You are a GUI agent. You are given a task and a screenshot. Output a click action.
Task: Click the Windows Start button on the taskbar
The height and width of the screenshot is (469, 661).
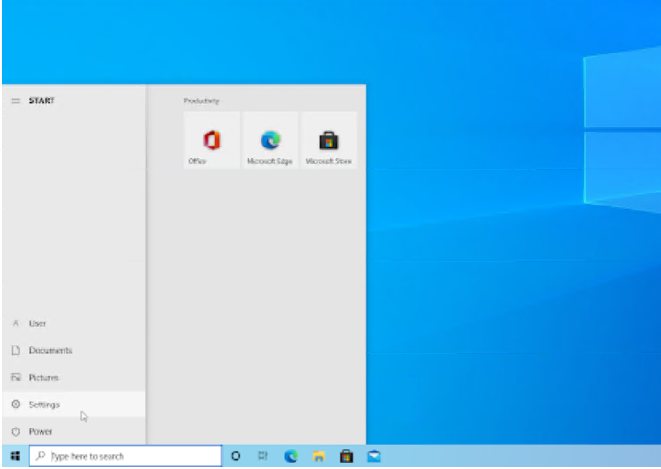pyautogui.click(x=15, y=456)
